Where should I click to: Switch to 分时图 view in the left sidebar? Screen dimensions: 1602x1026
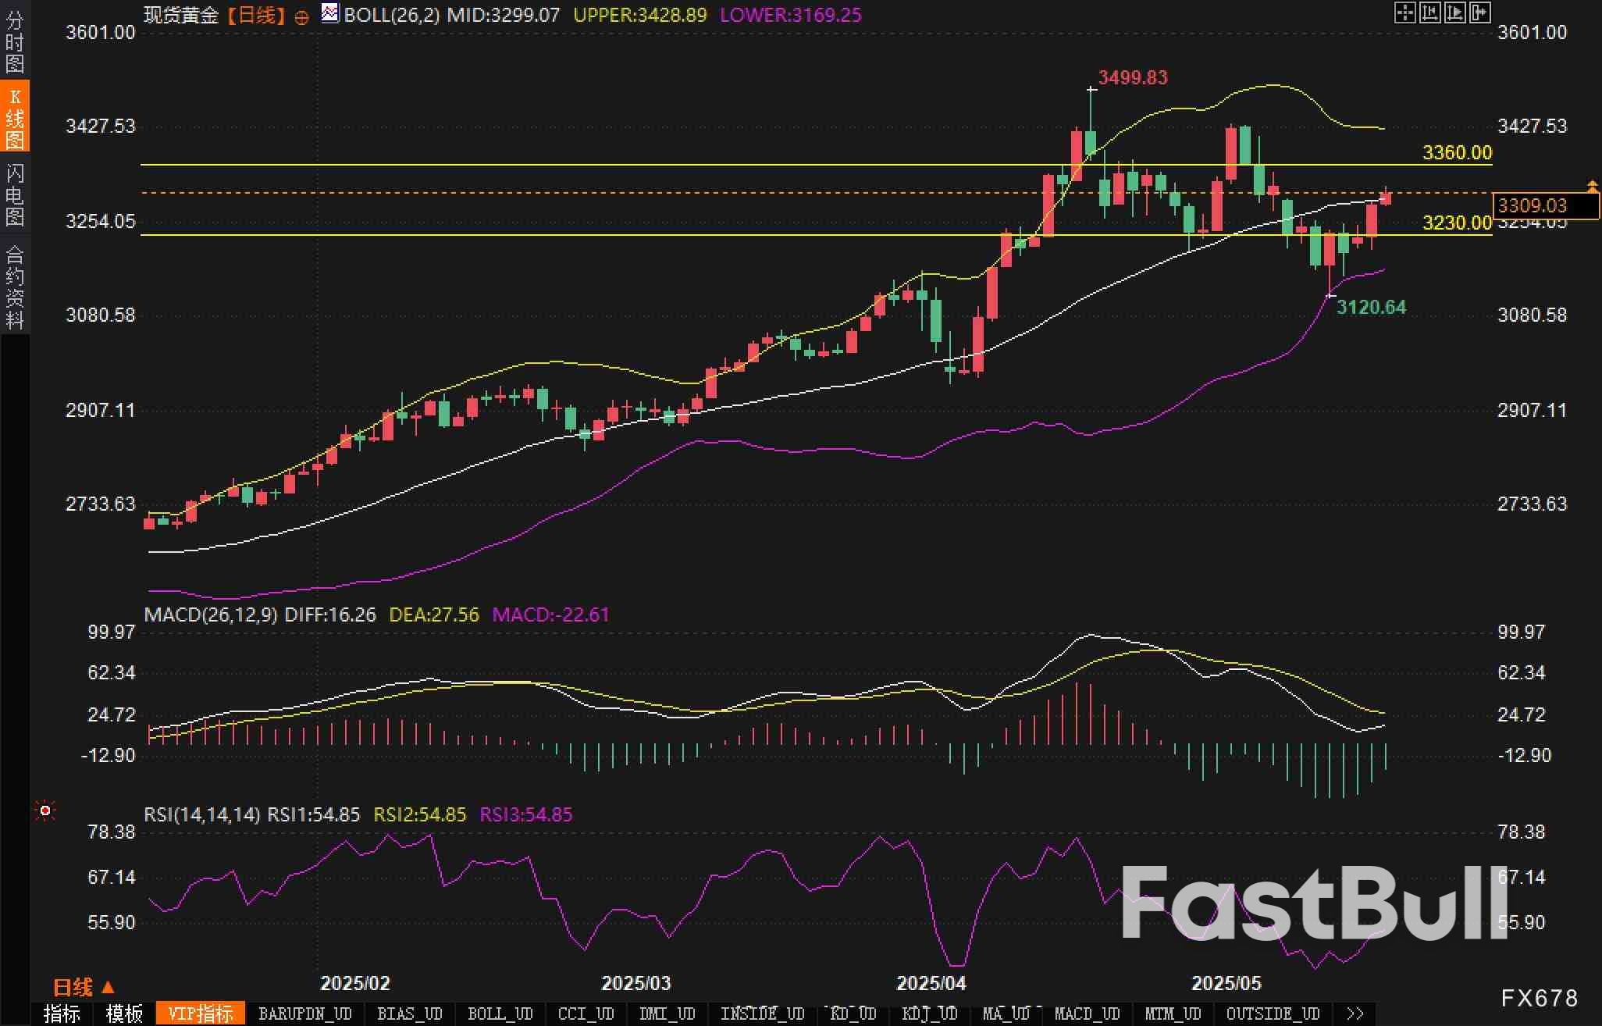pos(14,41)
